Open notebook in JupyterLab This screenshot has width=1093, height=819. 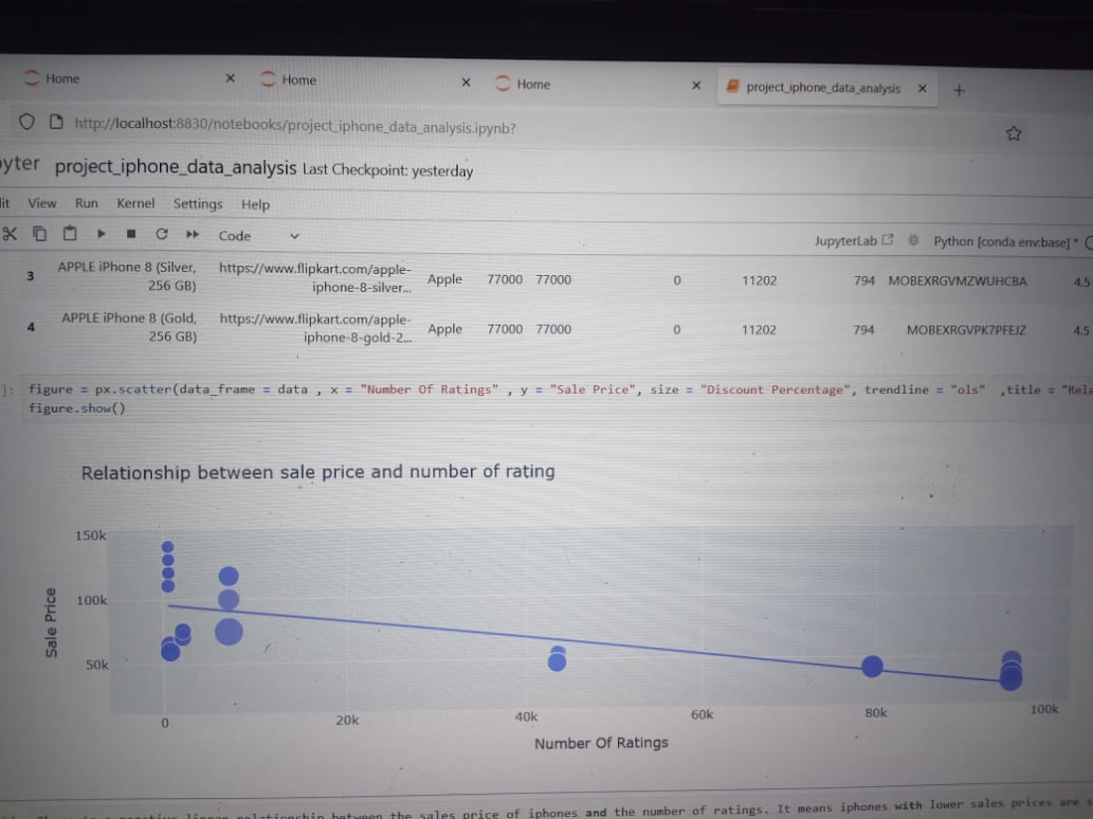pyautogui.click(x=854, y=240)
